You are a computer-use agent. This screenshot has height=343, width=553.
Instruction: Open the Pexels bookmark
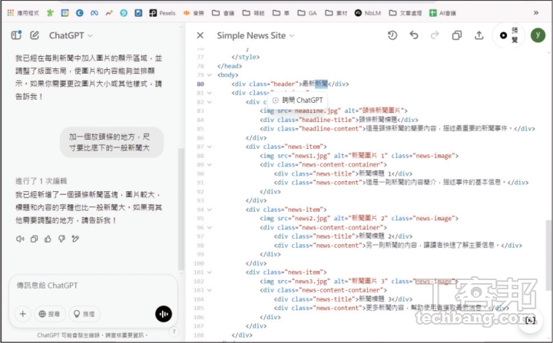coord(162,13)
